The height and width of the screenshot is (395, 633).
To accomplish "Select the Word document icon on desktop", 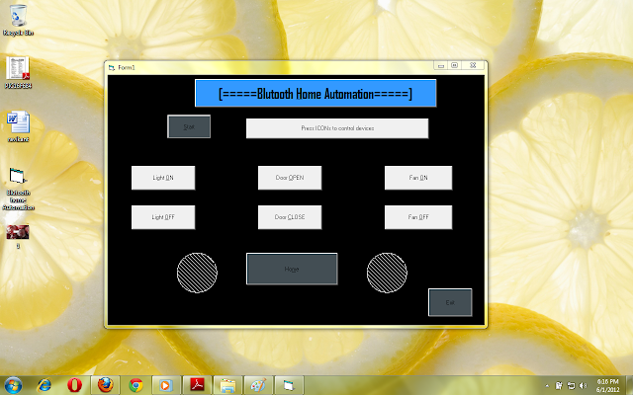I will [18, 126].
